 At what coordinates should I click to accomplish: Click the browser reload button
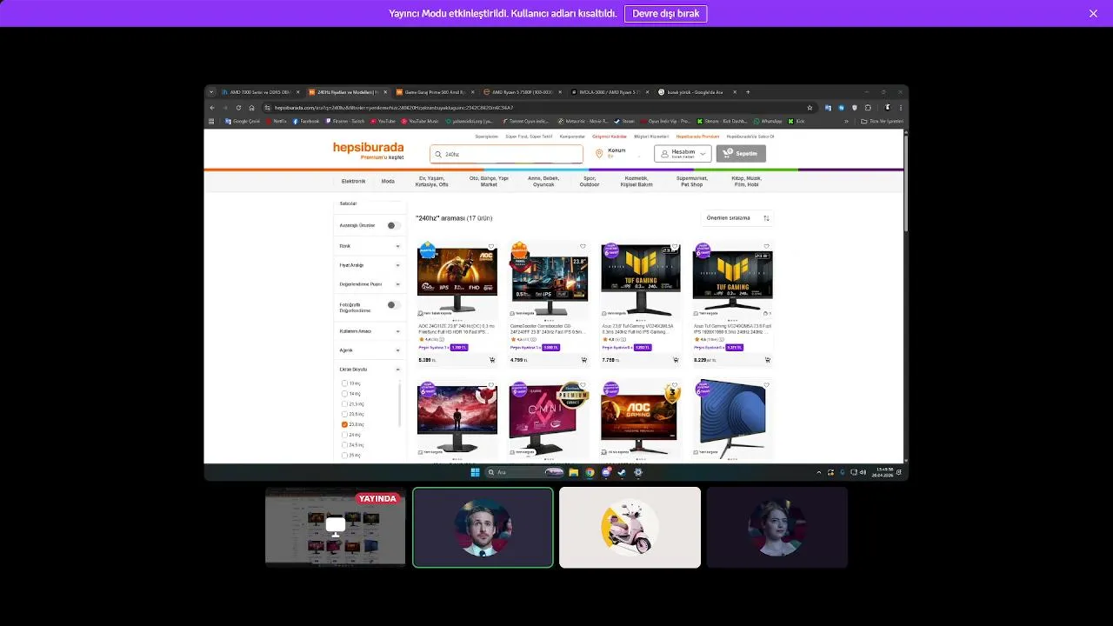(x=238, y=108)
